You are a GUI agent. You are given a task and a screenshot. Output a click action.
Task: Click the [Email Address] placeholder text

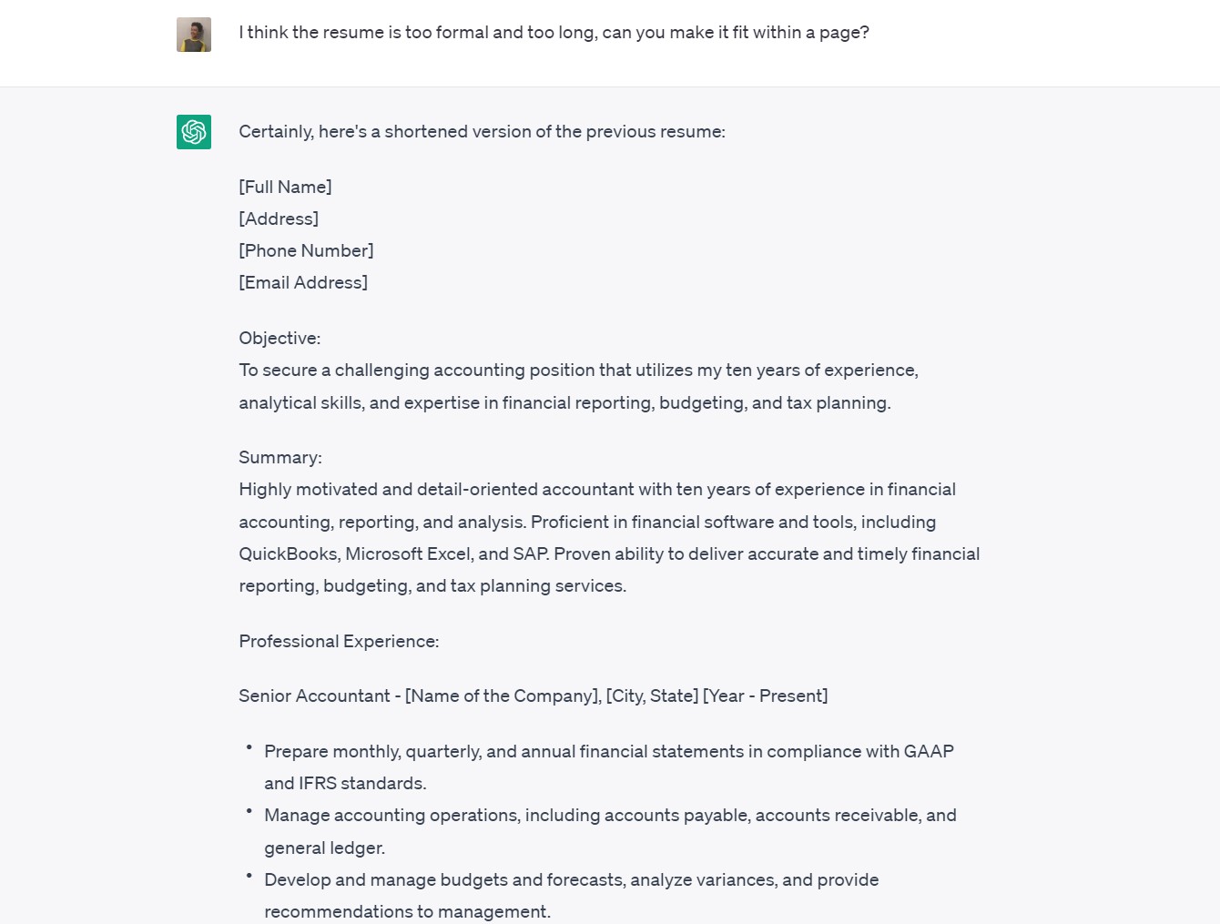303,283
